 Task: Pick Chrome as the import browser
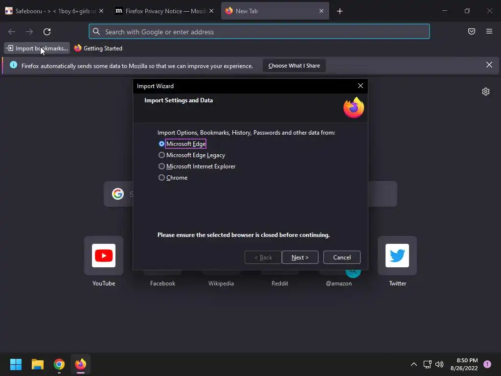161,177
